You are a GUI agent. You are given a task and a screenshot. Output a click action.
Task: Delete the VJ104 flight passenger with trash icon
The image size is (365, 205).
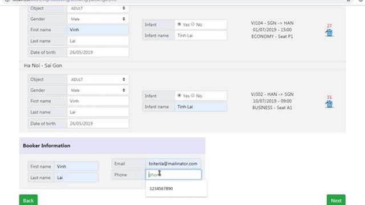point(329,33)
